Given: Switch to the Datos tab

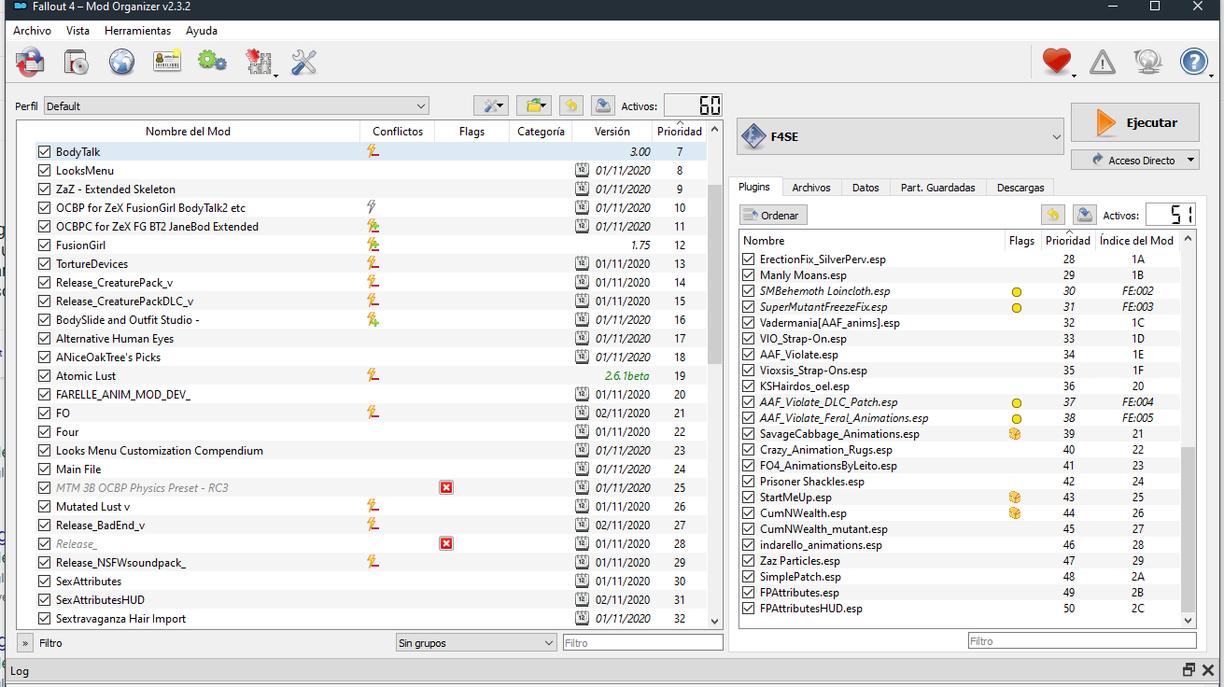Looking at the screenshot, I should (865, 188).
